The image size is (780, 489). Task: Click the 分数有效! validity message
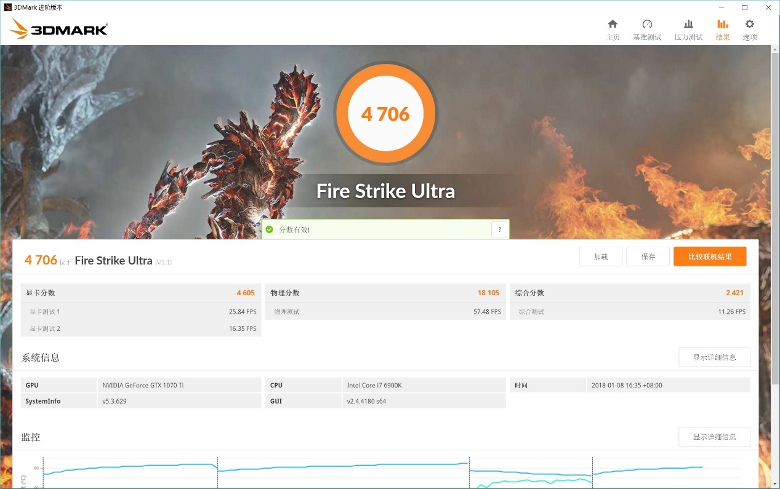tap(294, 229)
